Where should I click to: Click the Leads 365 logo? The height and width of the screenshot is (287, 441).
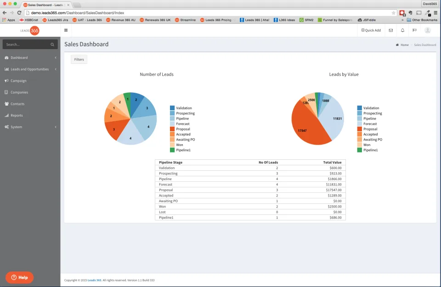(x=30, y=30)
